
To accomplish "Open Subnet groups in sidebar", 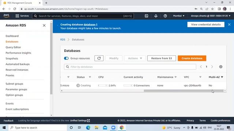I will [14, 84].
